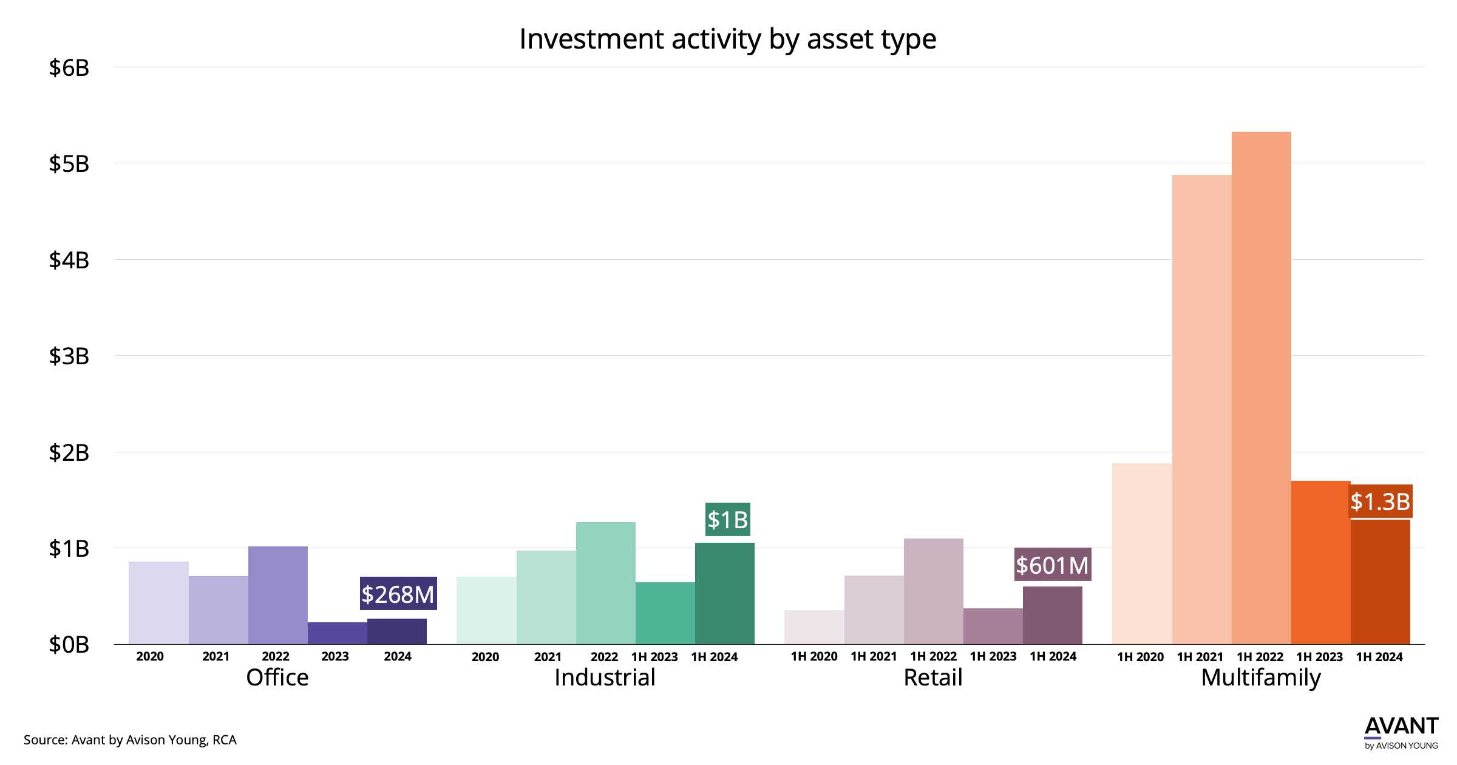Click the Retail category label
The width and height of the screenshot is (1457, 765).
933,678
